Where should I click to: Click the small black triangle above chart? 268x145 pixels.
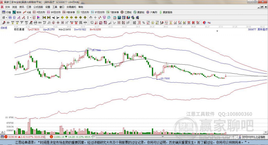pyautogui.click(x=217, y=31)
